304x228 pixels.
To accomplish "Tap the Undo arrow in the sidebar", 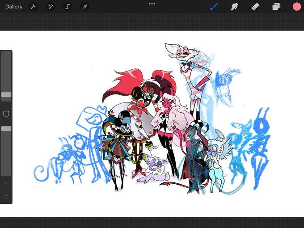I will coord(6,184).
